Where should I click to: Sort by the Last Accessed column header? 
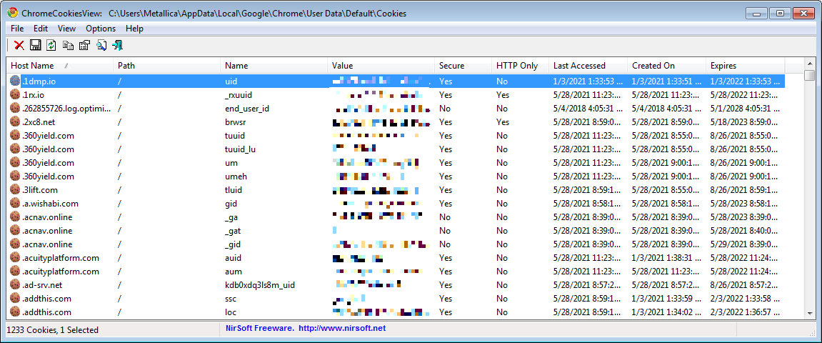[x=588, y=66]
